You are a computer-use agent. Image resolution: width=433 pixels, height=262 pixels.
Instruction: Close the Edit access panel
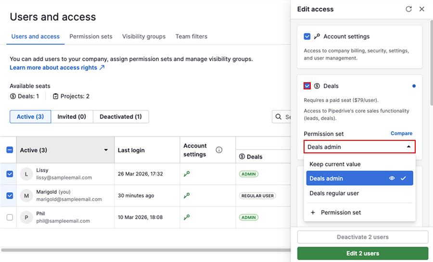point(422,9)
